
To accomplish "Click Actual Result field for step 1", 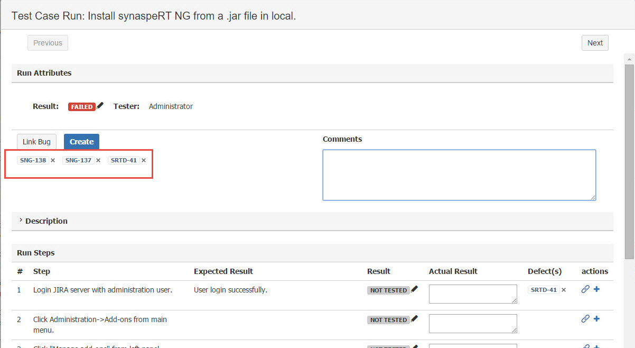I will coord(473,294).
